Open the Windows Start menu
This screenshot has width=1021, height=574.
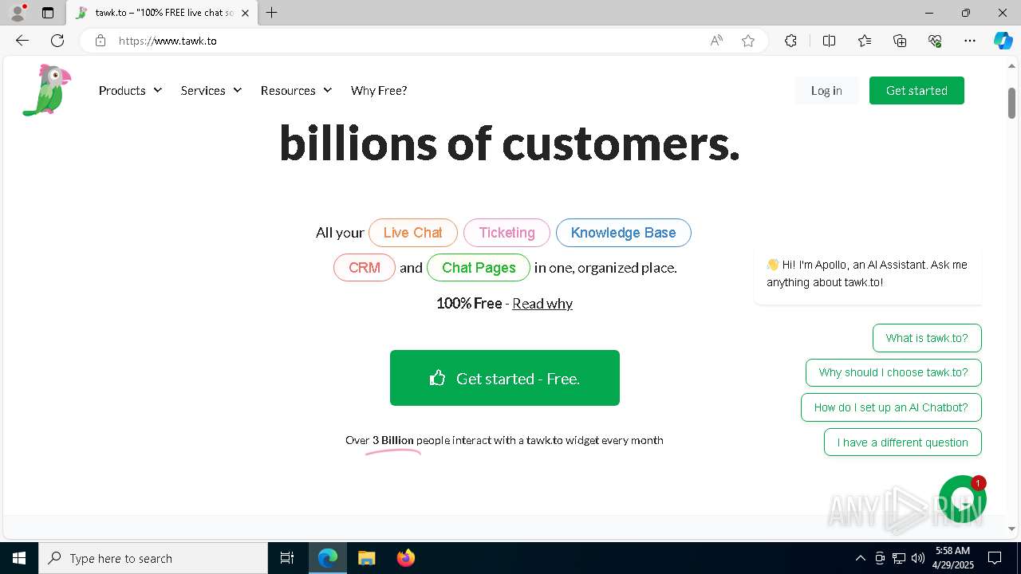[x=19, y=558]
